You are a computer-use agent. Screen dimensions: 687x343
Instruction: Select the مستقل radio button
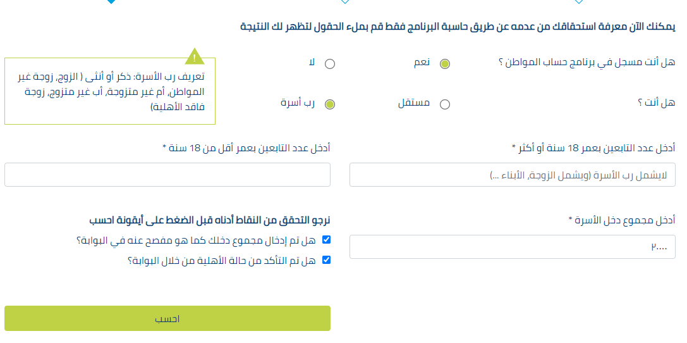click(445, 104)
